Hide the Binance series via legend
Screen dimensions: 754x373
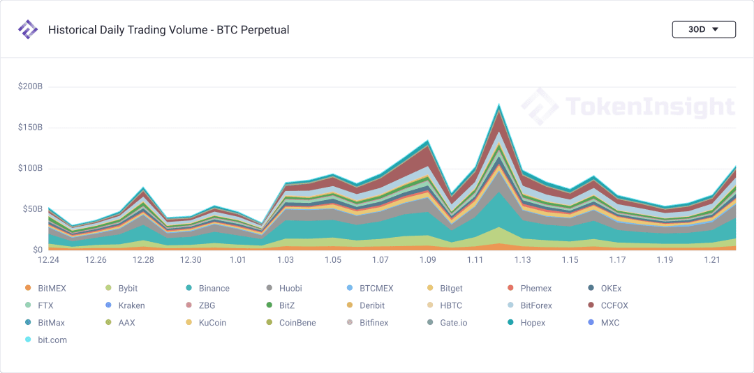click(x=208, y=289)
